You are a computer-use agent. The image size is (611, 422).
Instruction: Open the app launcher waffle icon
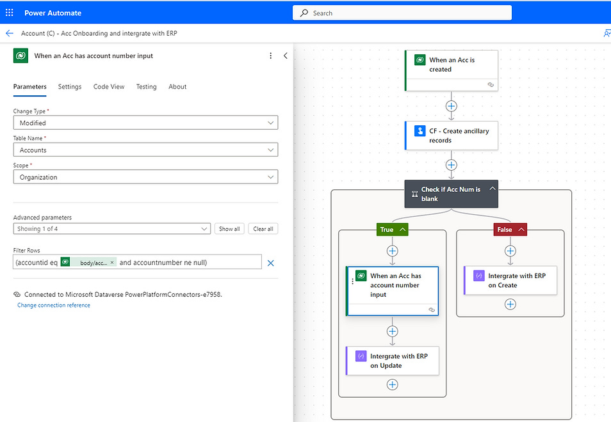click(x=10, y=12)
